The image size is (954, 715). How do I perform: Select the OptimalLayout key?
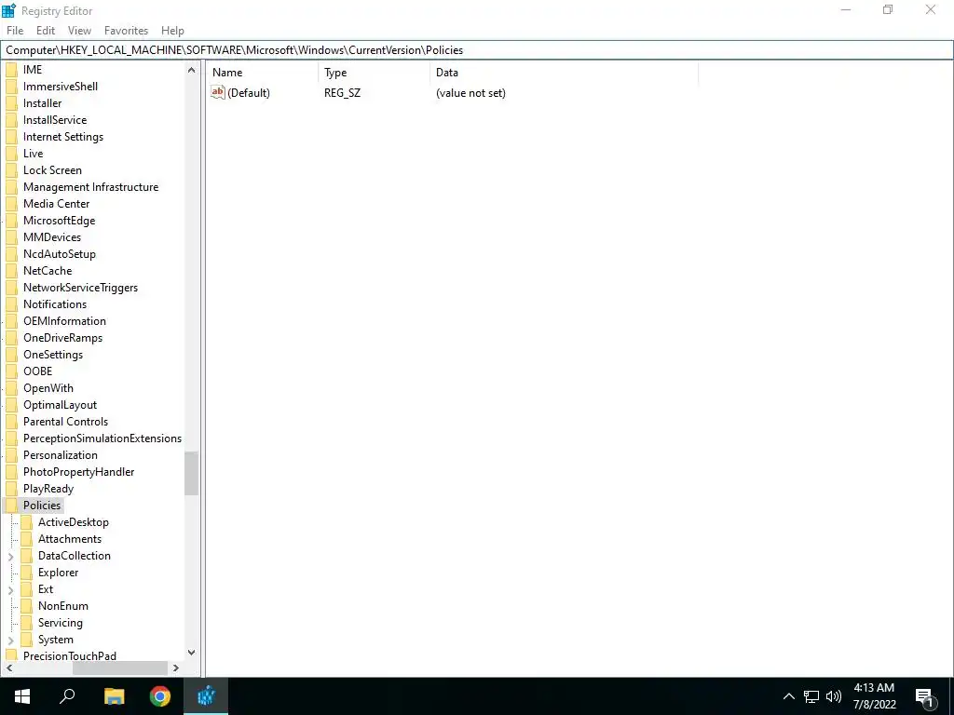point(60,405)
